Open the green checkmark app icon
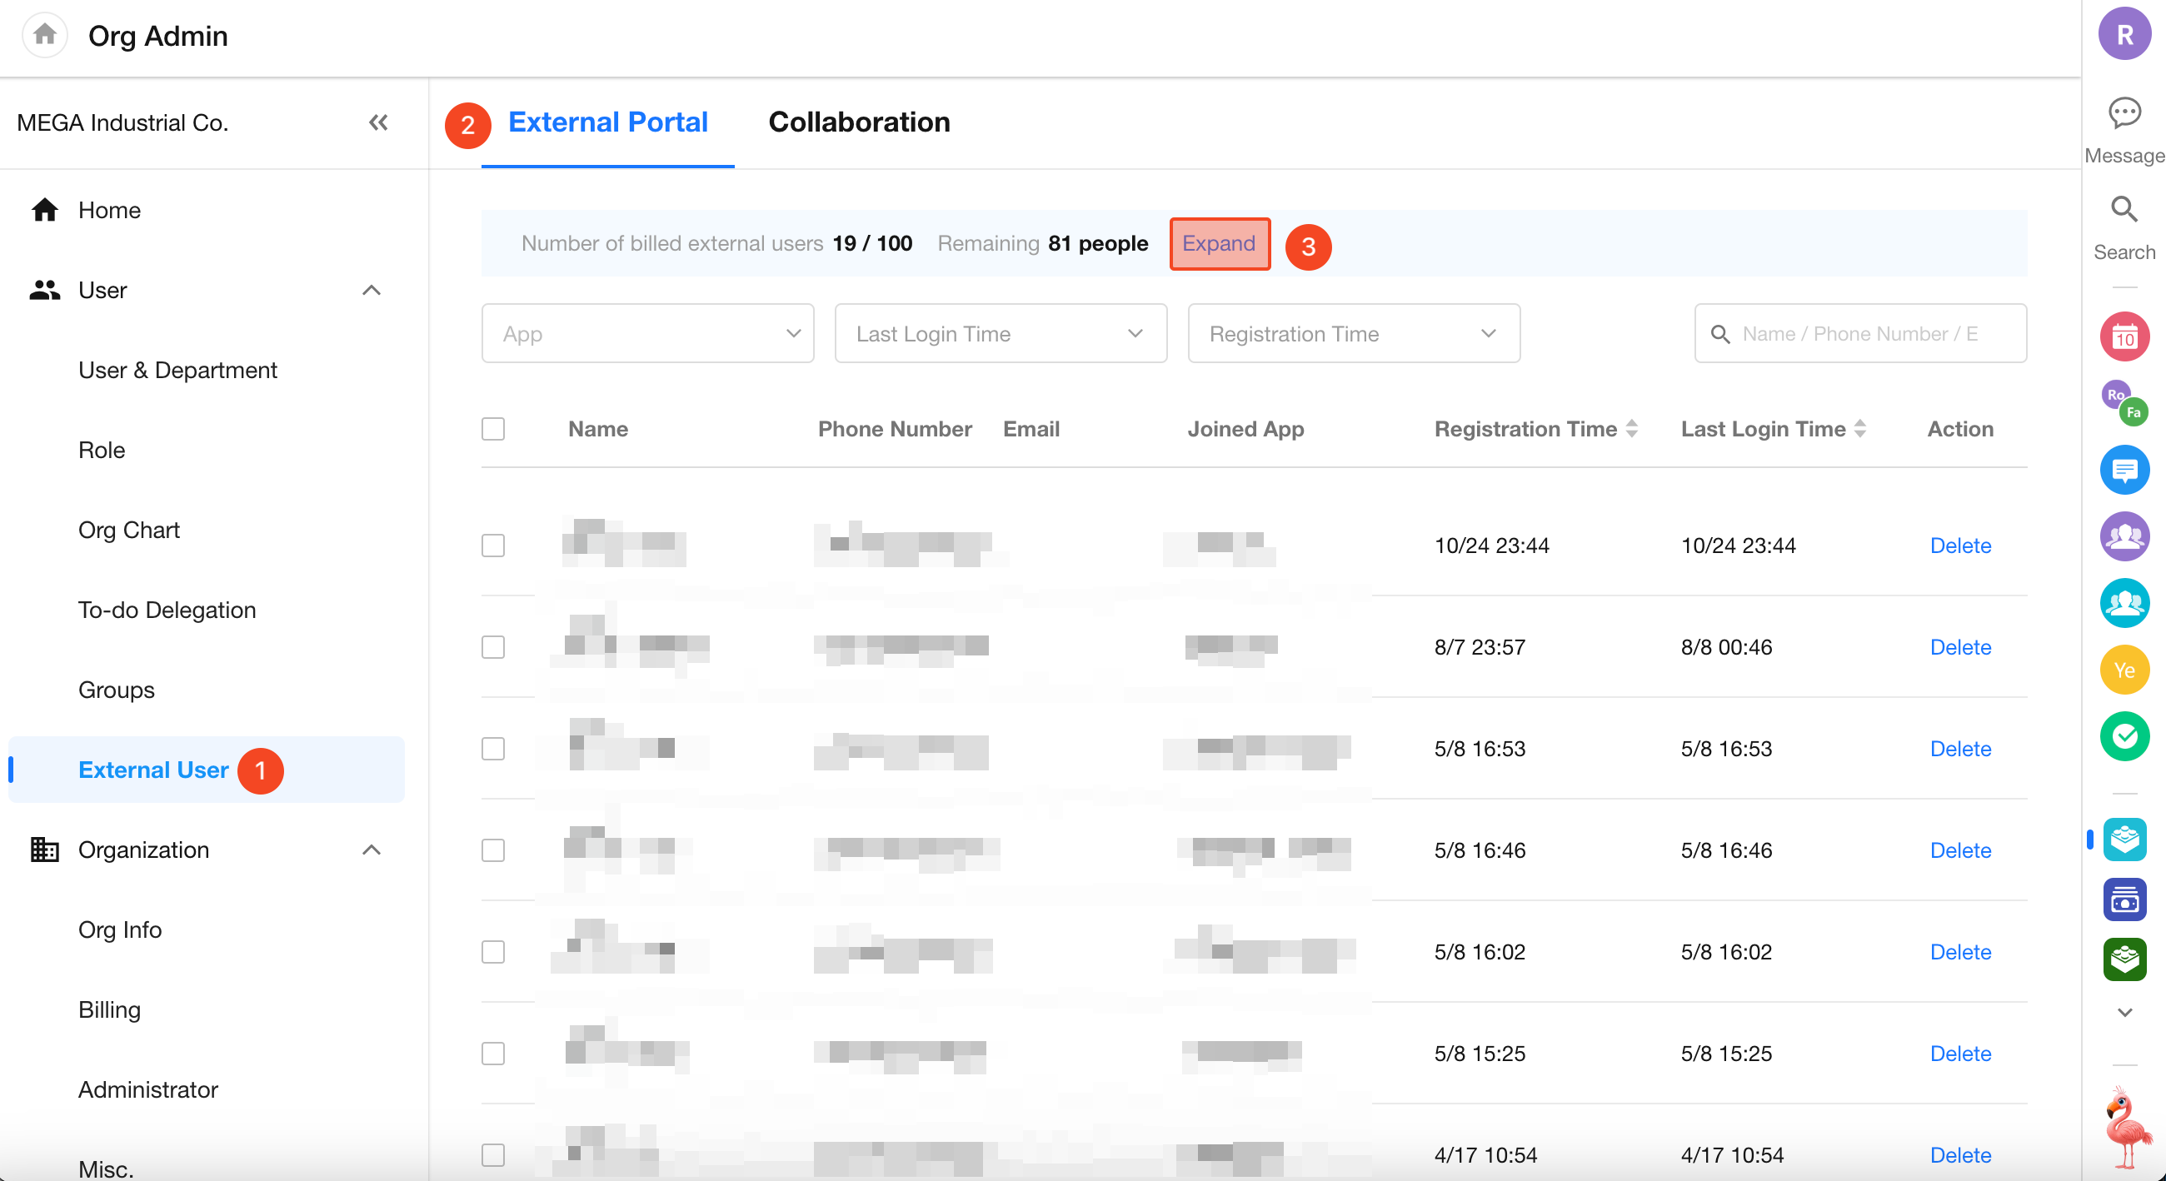This screenshot has width=2166, height=1181. [2124, 736]
